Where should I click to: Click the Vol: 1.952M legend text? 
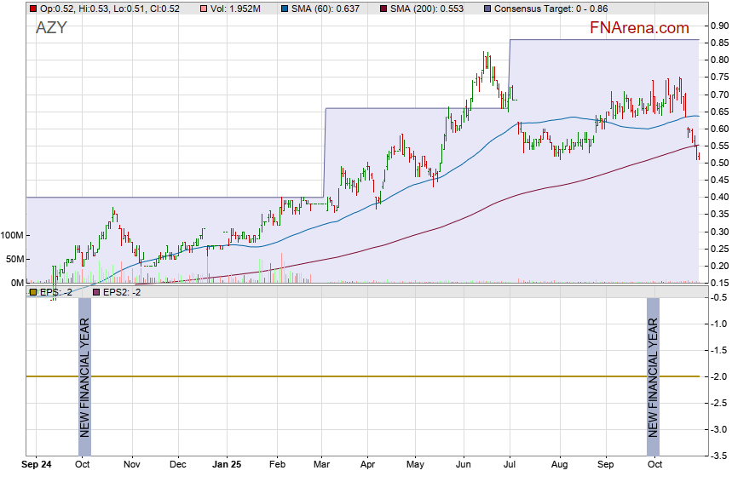pyautogui.click(x=236, y=9)
